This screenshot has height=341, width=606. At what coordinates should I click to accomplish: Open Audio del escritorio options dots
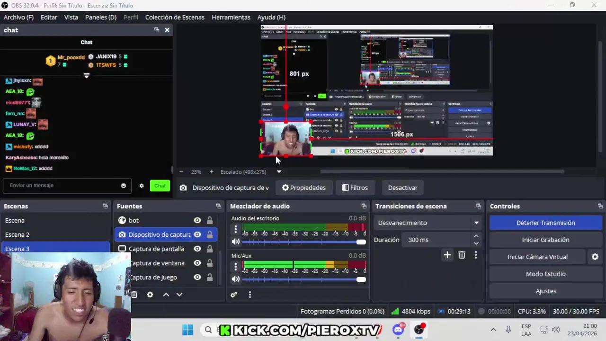(236, 229)
